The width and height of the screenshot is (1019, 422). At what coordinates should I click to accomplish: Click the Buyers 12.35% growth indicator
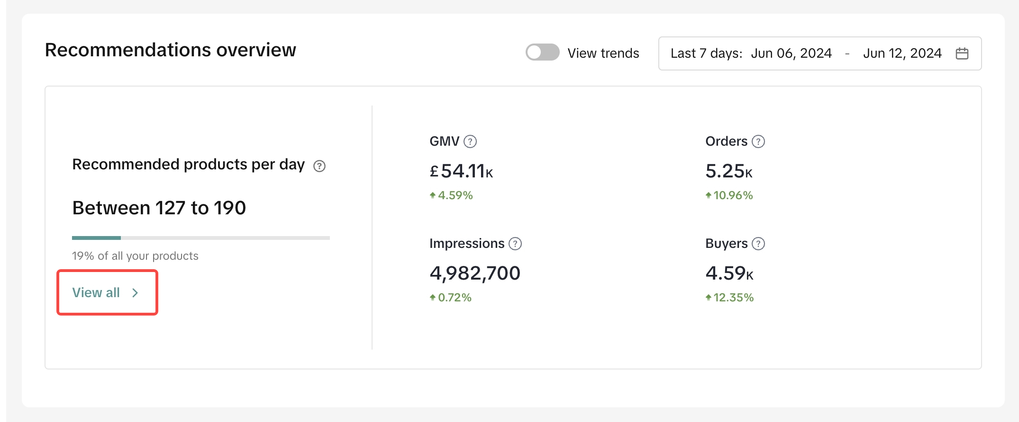coord(729,298)
